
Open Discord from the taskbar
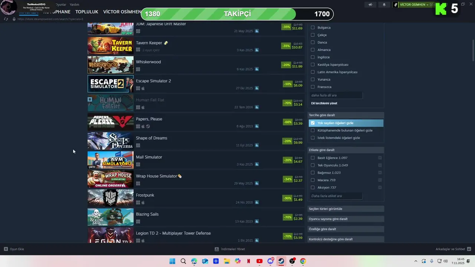tap(271, 261)
